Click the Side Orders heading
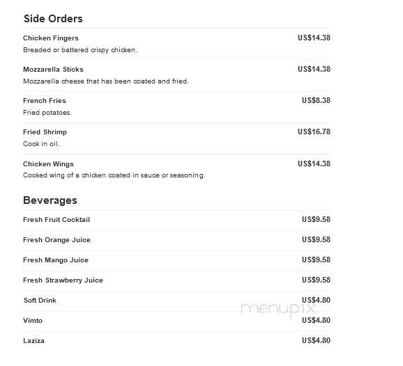This screenshot has width=403, height=366. [53, 19]
